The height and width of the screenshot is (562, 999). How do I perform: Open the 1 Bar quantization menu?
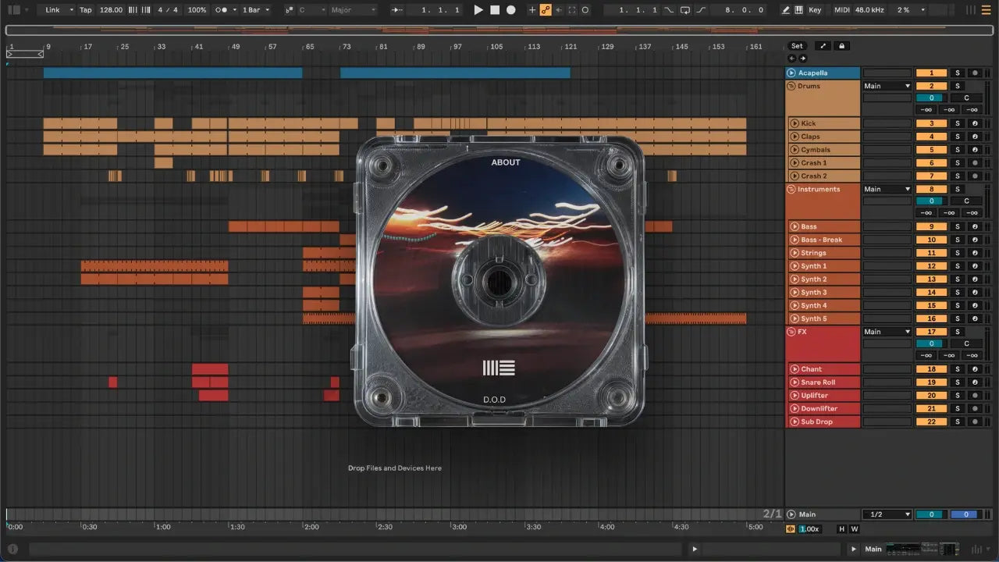255,10
